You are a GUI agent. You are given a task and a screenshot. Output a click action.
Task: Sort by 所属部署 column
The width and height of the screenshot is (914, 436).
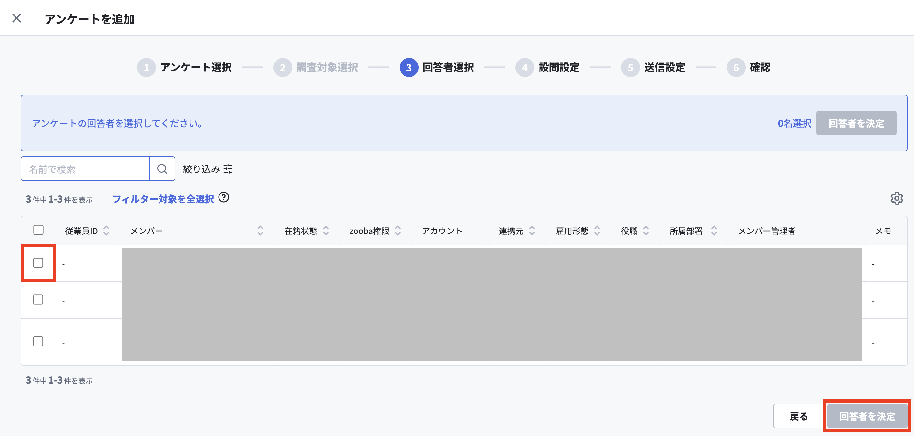tap(714, 231)
